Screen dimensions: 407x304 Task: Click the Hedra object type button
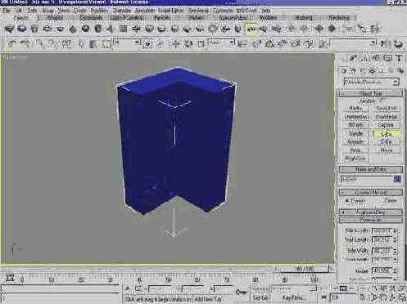pos(355,109)
